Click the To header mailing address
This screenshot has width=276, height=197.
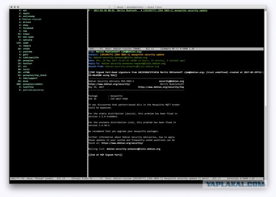[x=120, y=57]
